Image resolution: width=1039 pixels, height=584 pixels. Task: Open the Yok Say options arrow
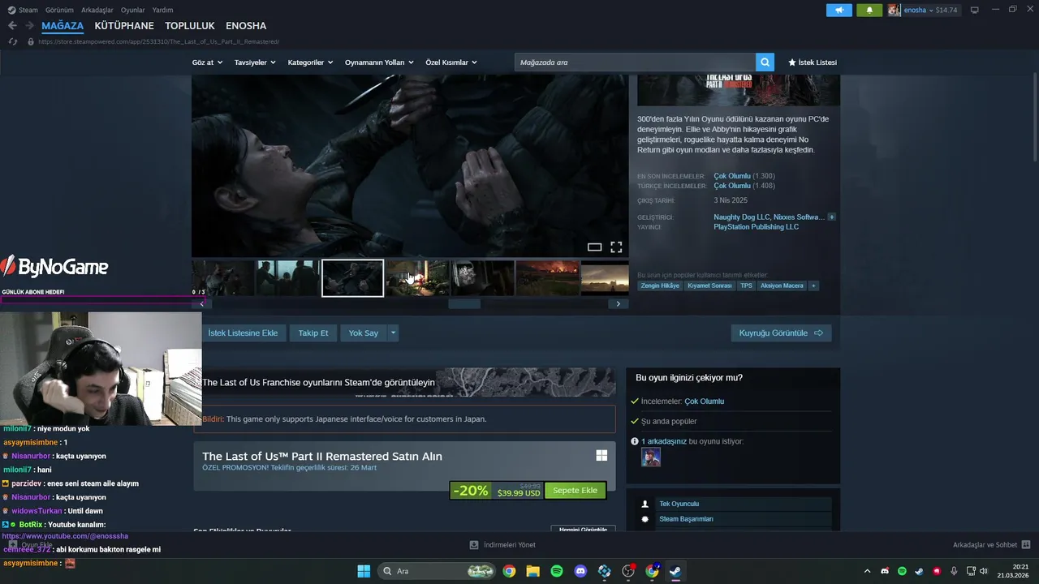[x=393, y=333]
